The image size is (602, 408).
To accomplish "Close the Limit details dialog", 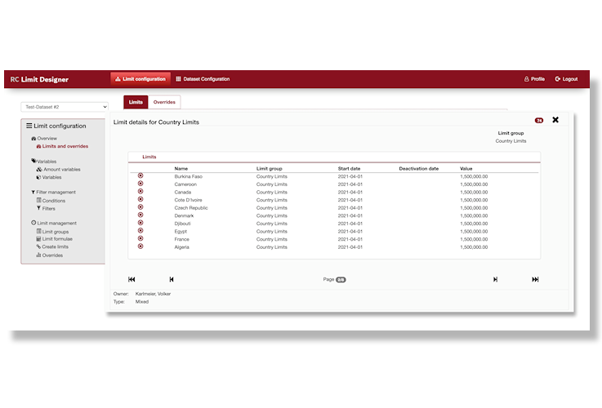I will tap(555, 120).
